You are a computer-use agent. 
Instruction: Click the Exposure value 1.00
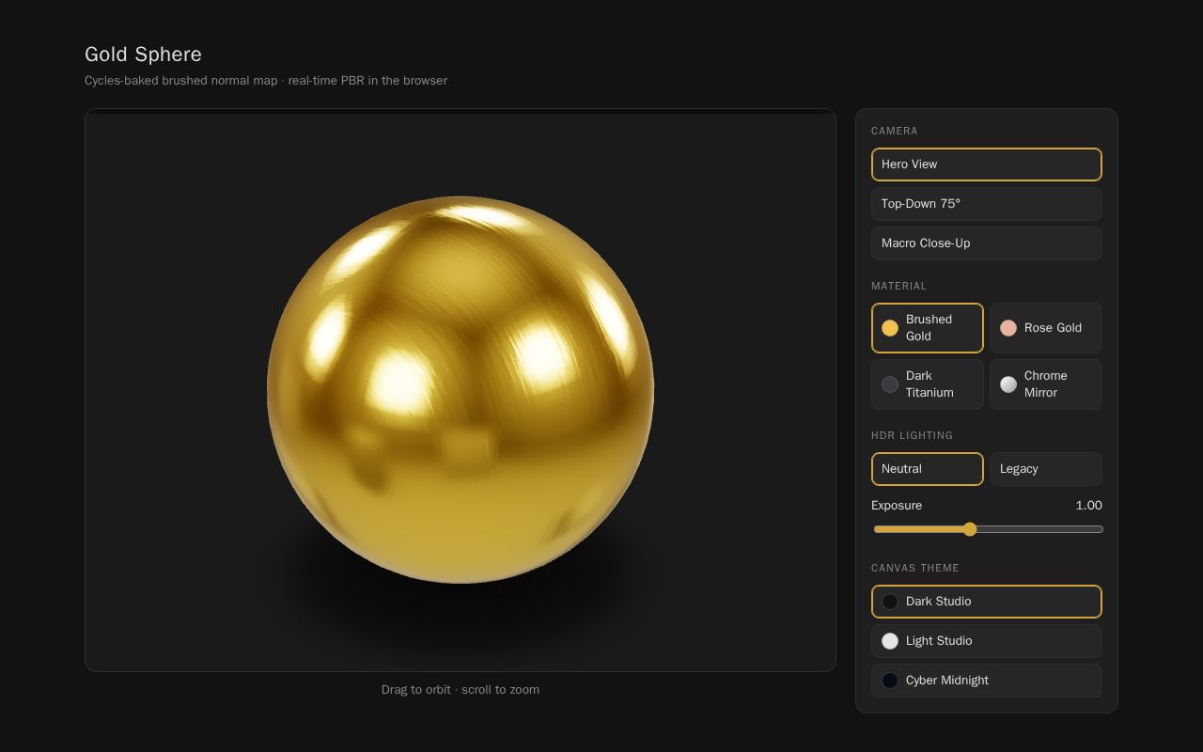pos(1088,506)
